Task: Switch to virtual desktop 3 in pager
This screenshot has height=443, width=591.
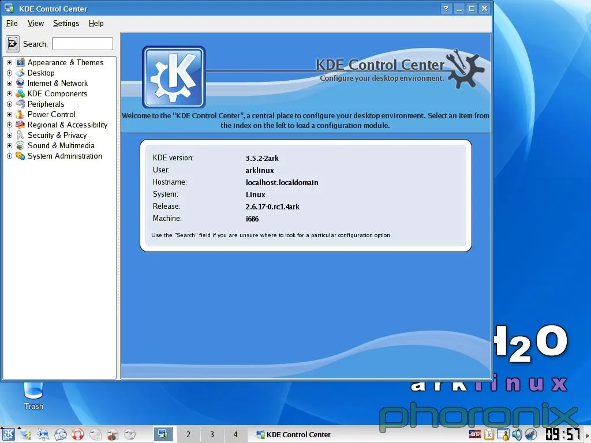Action: (x=212, y=434)
